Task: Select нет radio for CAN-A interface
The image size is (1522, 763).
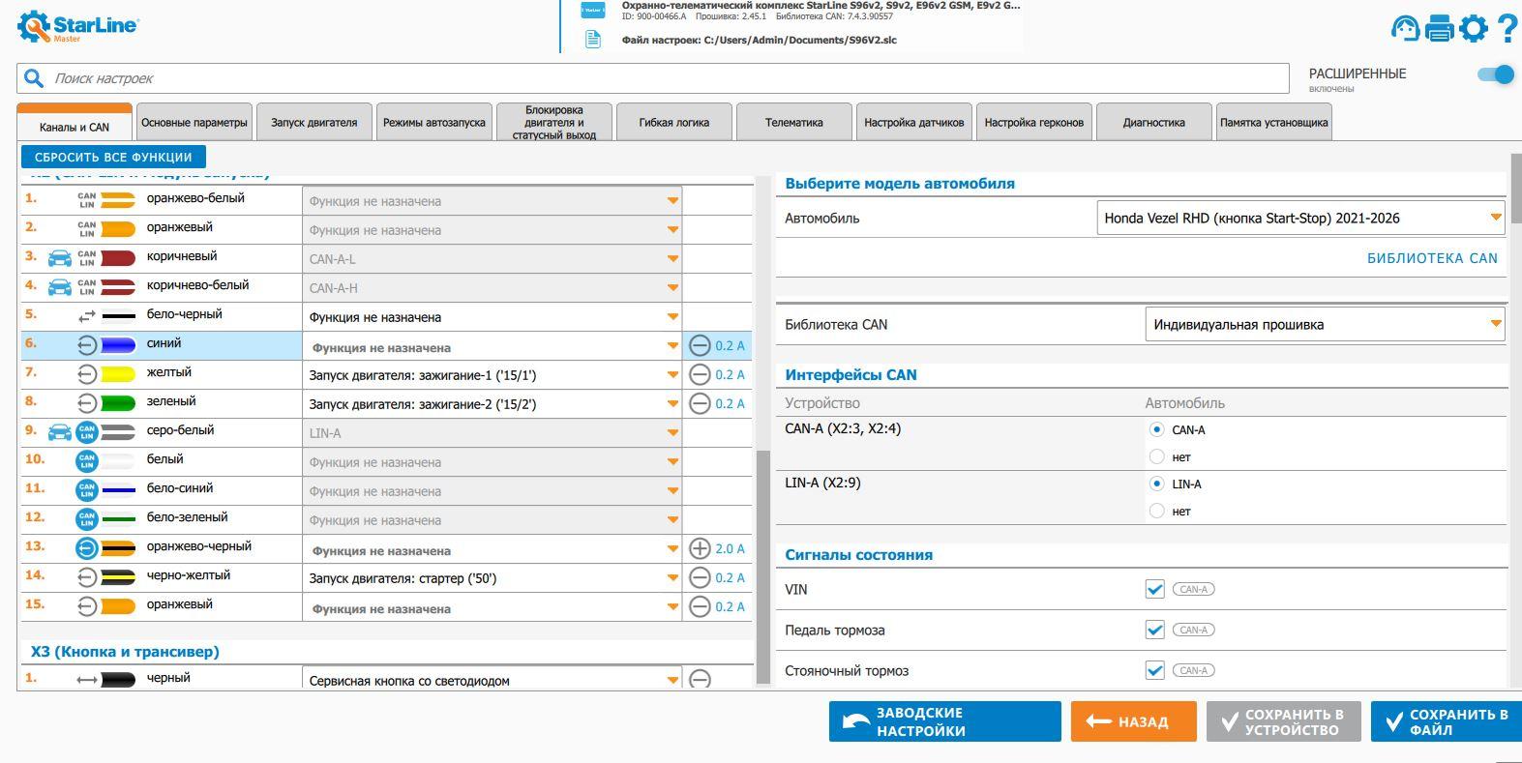Action: tap(1156, 456)
